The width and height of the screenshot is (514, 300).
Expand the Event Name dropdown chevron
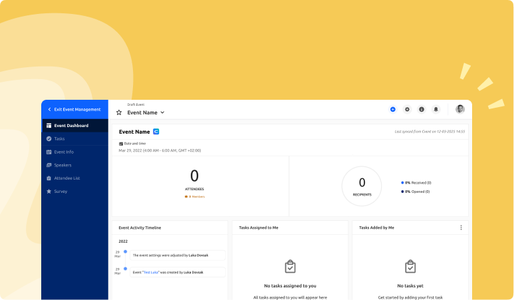click(x=162, y=112)
